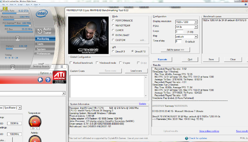Image resolution: width=248 pixels, height=142 pixels.
Task: Open the wide Catalyst dropdown below the red bar
Action: [x=33, y=93]
